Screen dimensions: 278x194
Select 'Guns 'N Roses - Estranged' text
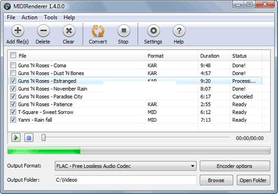pos(47,81)
